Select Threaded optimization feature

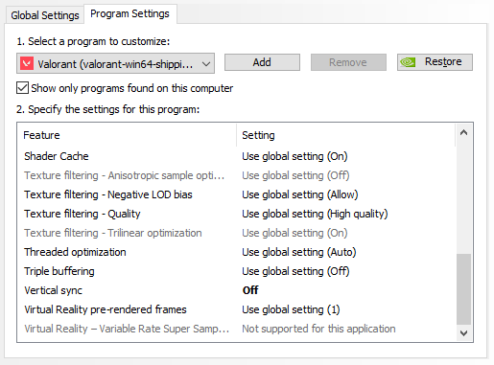[x=75, y=252]
